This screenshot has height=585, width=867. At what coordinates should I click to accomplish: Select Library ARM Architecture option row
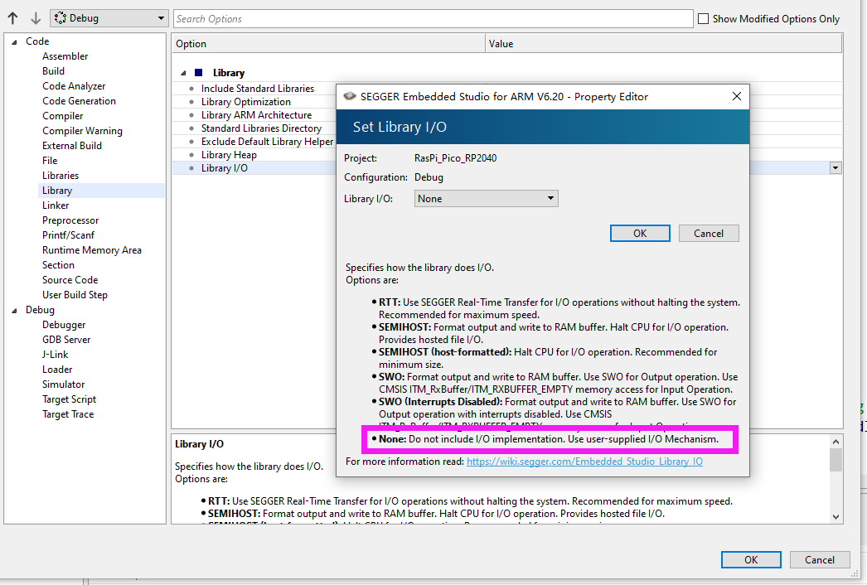(257, 115)
